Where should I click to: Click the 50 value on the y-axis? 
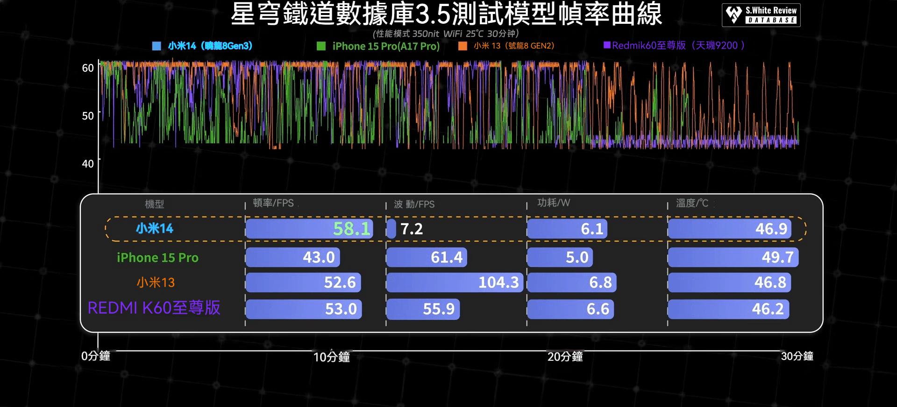(88, 116)
